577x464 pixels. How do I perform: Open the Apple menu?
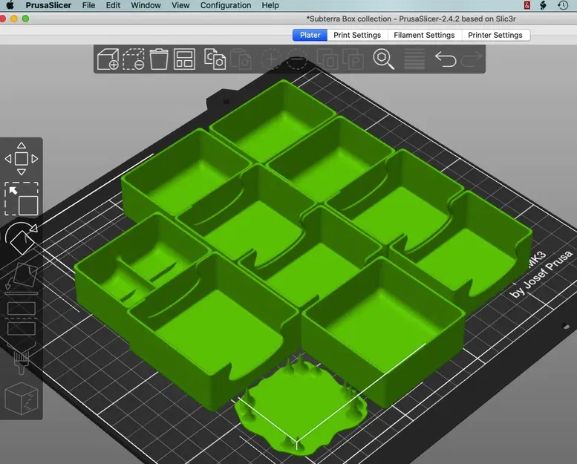click(x=10, y=5)
